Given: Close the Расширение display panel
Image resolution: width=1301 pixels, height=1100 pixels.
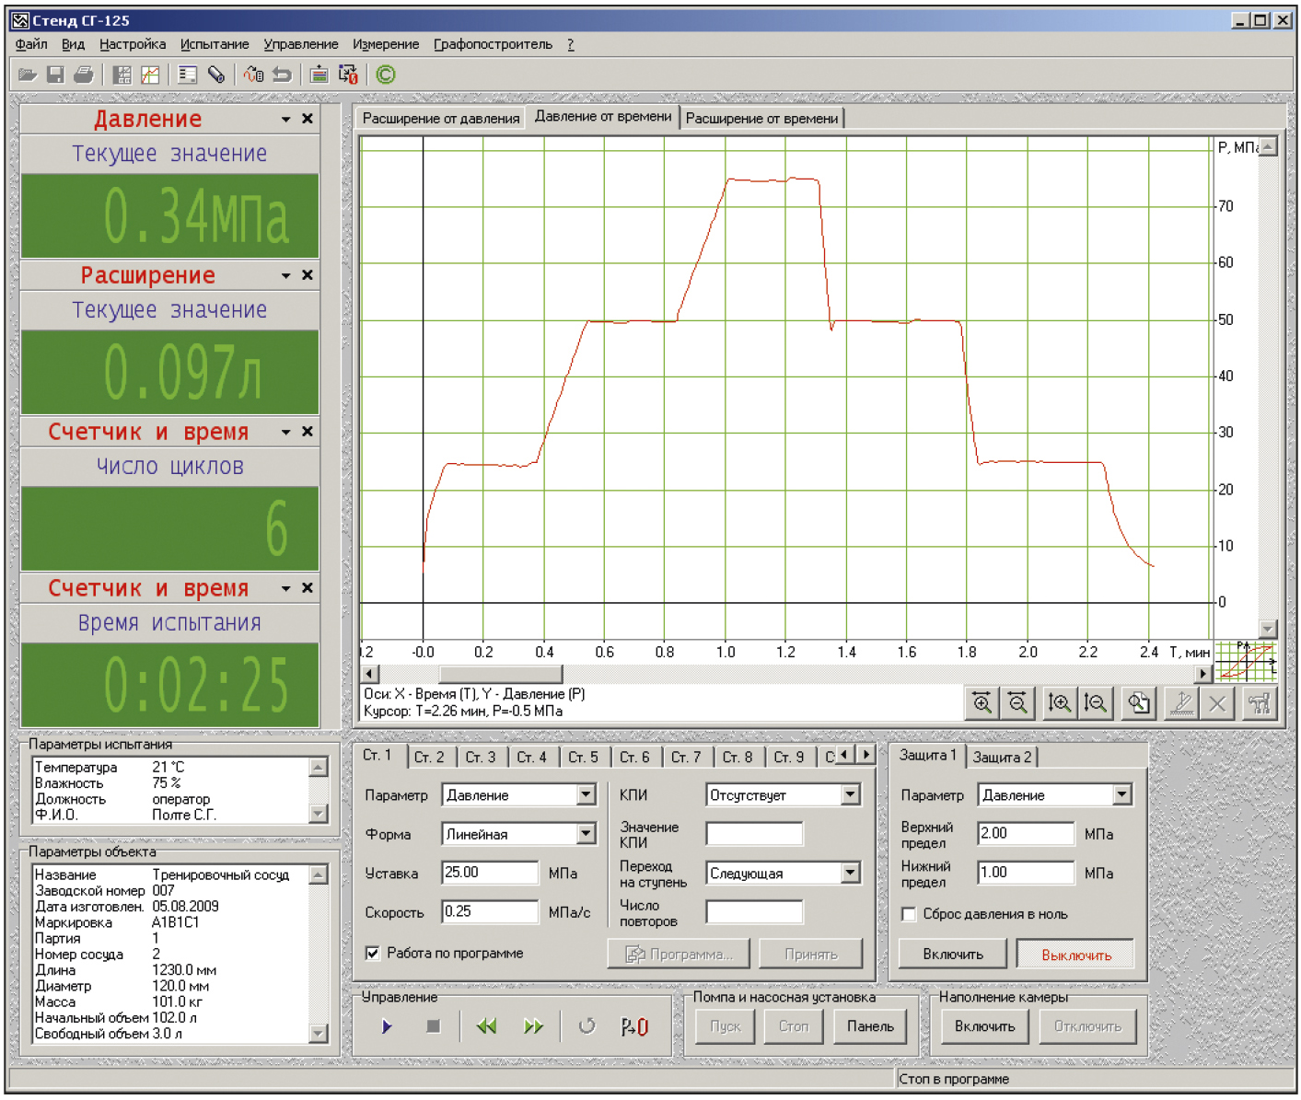Looking at the screenshot, I should point(308,275).
